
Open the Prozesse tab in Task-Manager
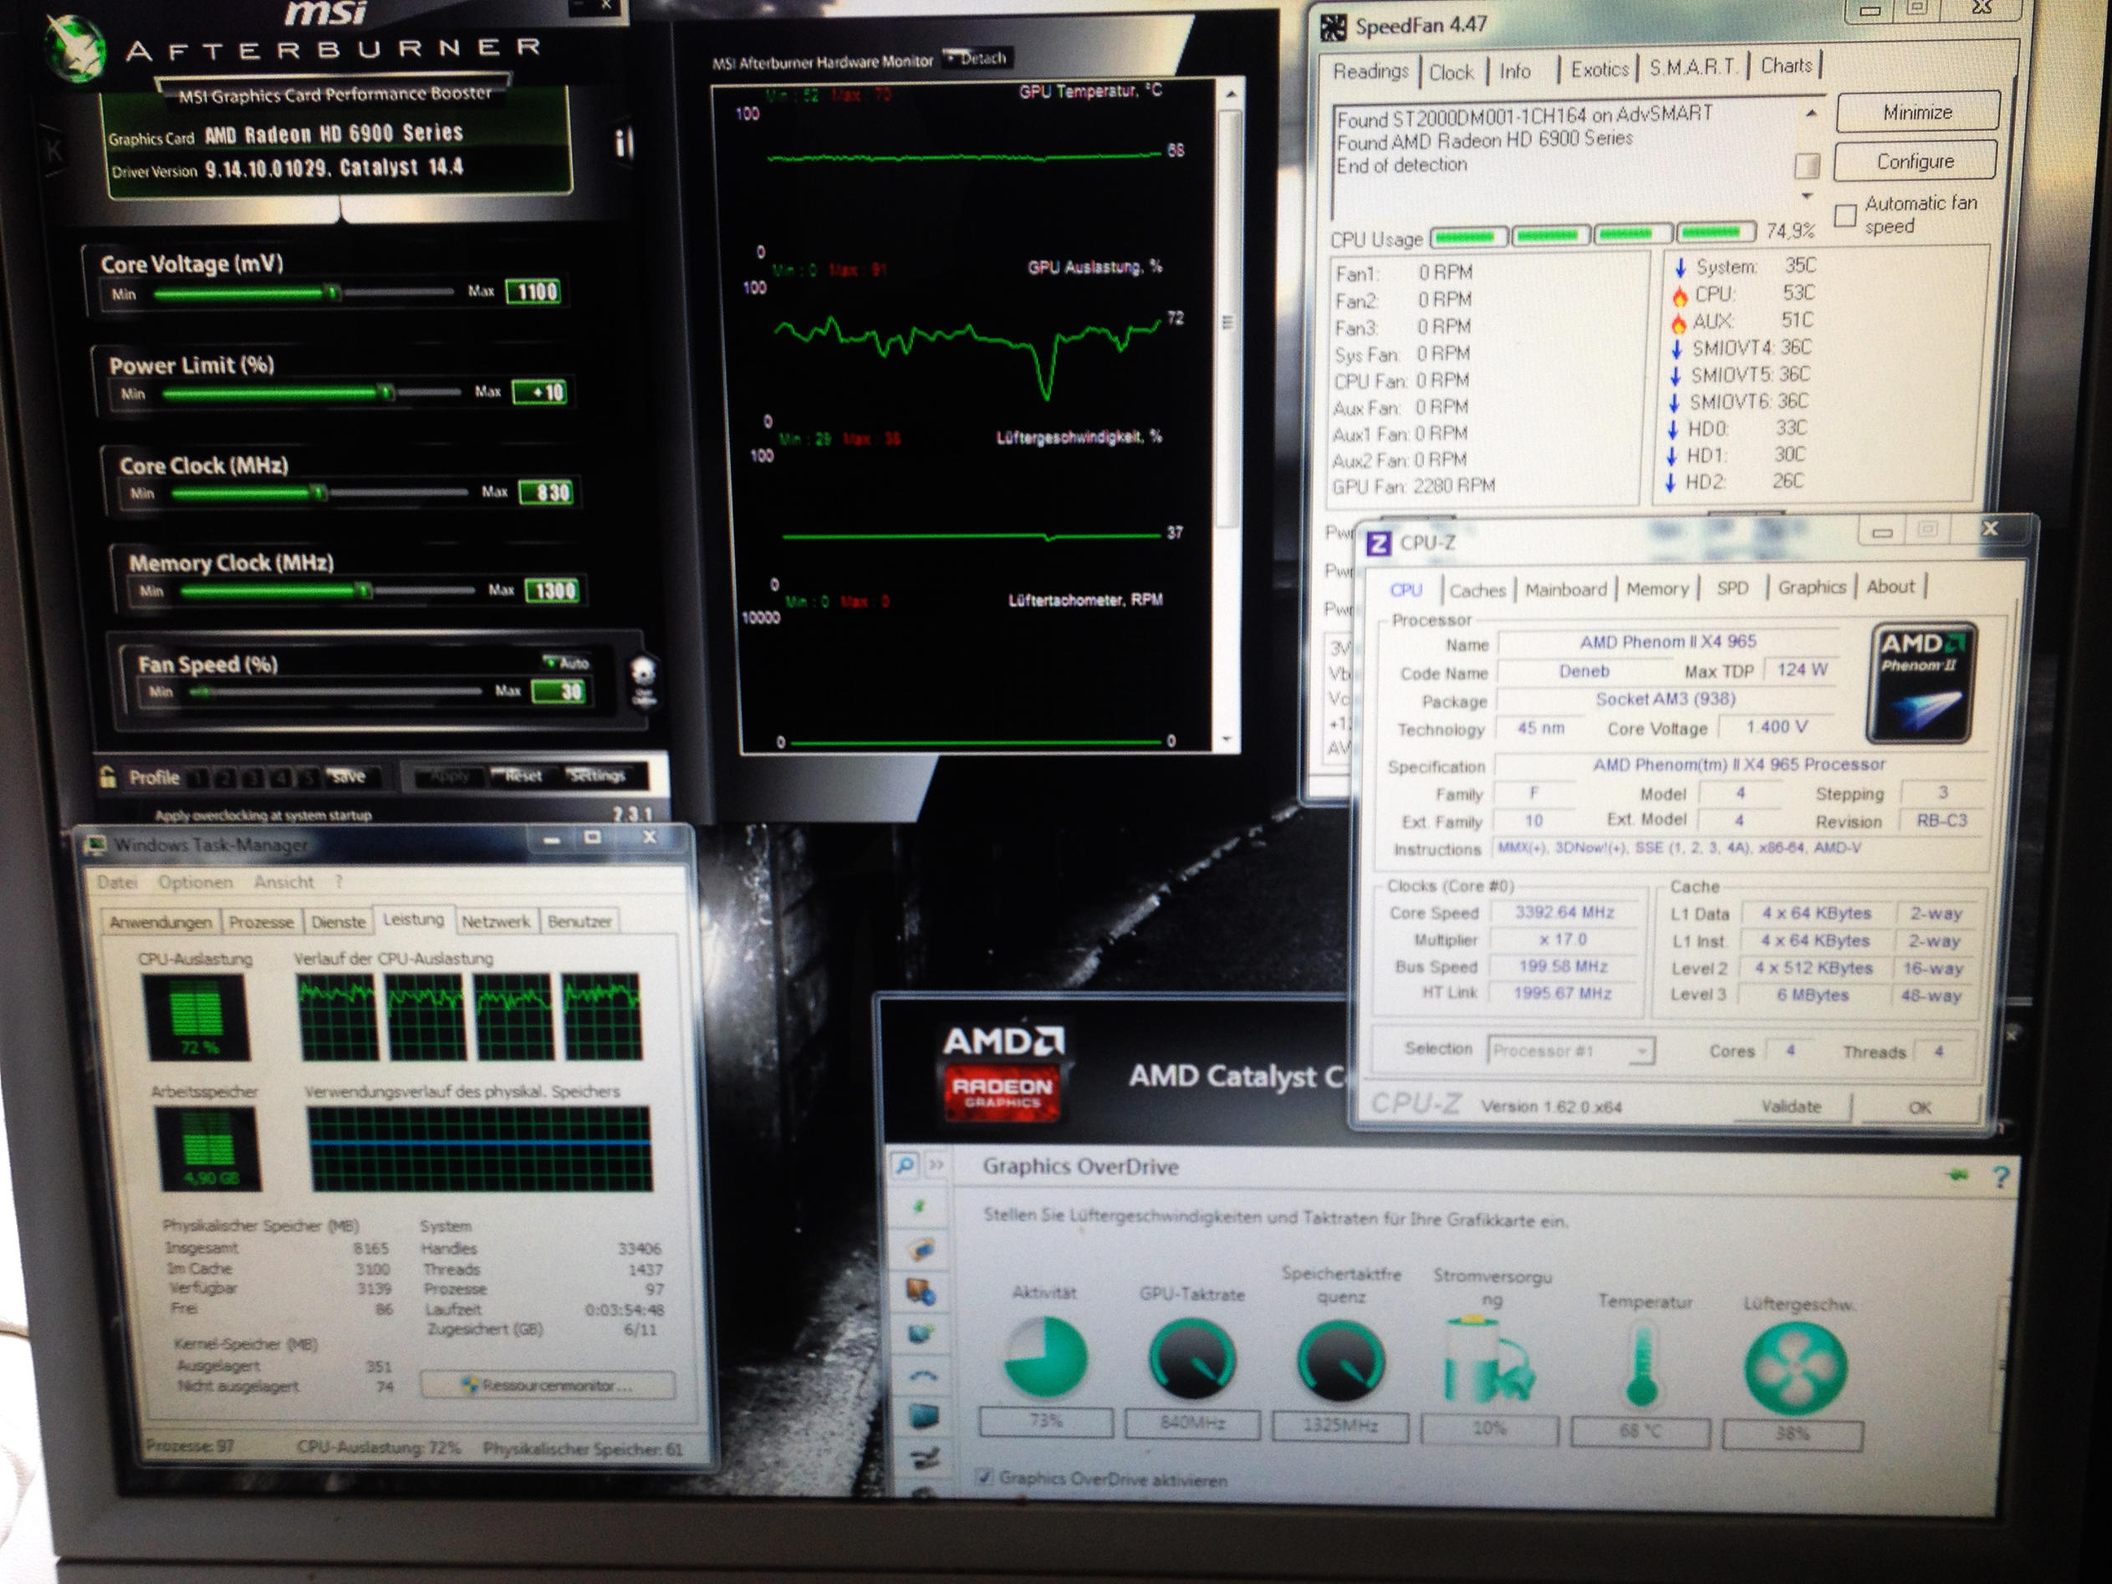point(261,922)
